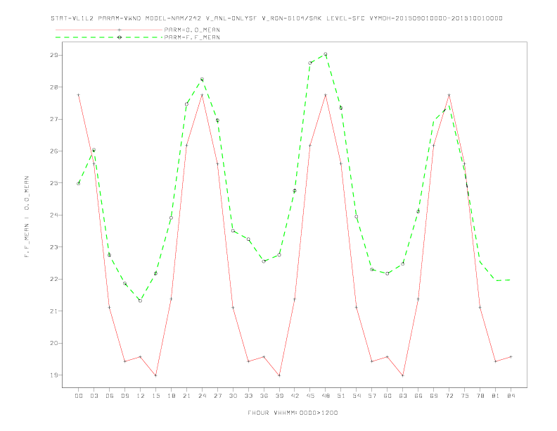Click green circle marker at hour 12 minimum

[141, 301]
